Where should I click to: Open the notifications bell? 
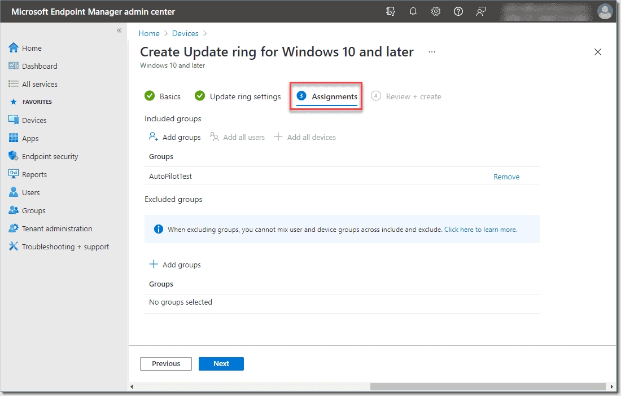[x=413, y=11]
